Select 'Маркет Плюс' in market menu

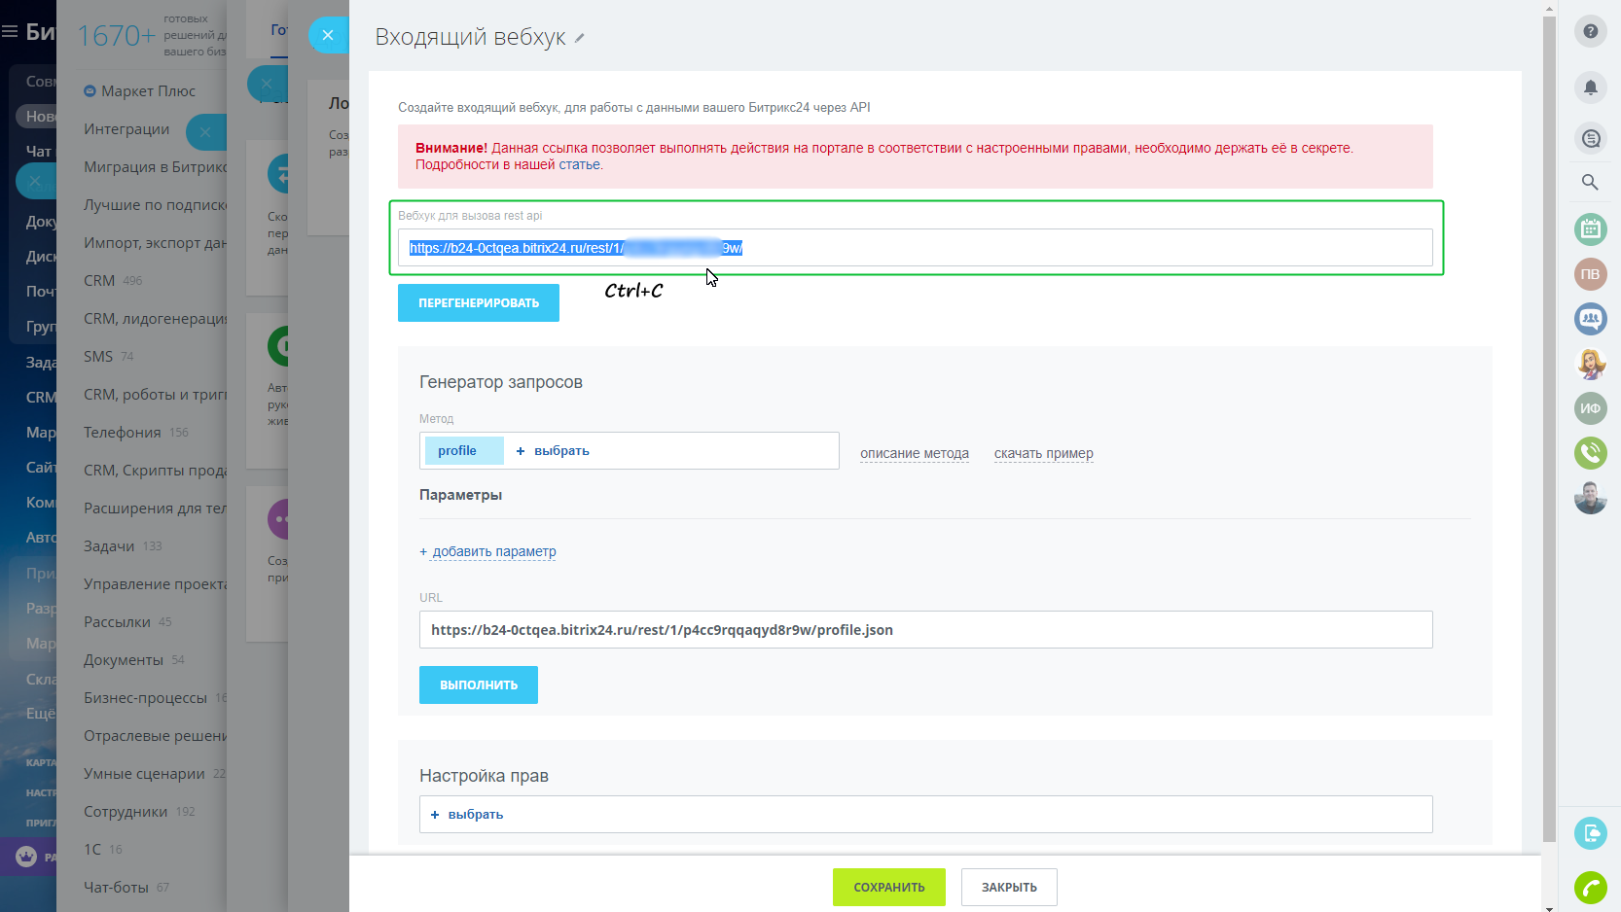coord(140,90)
